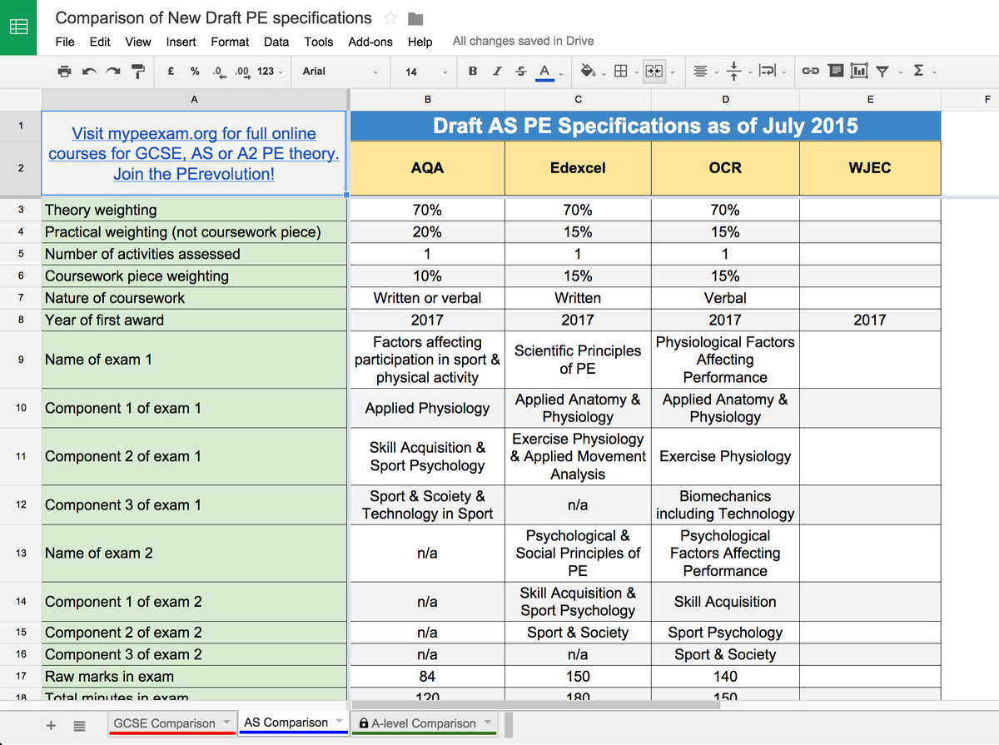Screen dimensions: 999x745
Task: Toggle italic formatting
Action: point(497,72)
